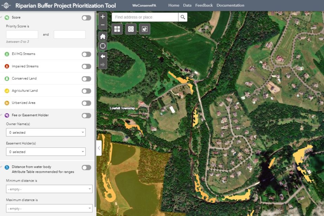Image resolution: width=324 pixels, height=216 pixels.
Task: Enable Conserved Land toggle
Action: click(86, 79)
